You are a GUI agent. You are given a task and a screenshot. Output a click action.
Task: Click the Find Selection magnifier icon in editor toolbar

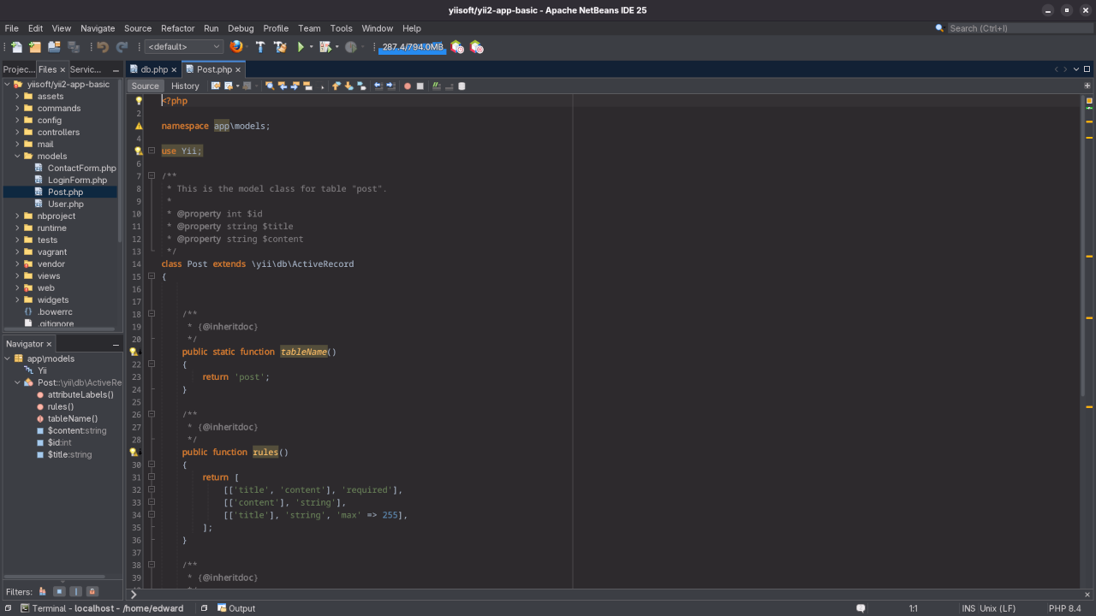tap(269, 86)
